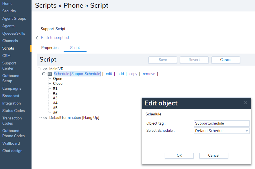Click the code icon next to DefaultTermination
This screenshot has width=255, height=169.
(45, 118)
